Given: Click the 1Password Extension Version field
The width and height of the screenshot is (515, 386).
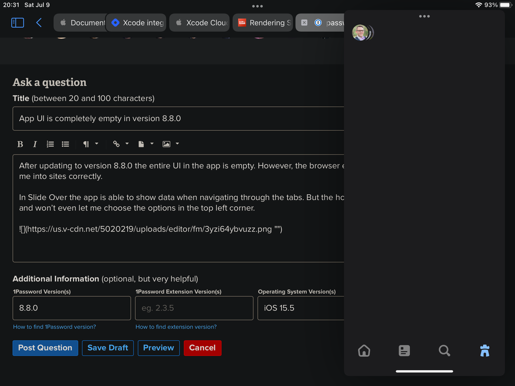Looking at the screenshot, I should (194, 308).
